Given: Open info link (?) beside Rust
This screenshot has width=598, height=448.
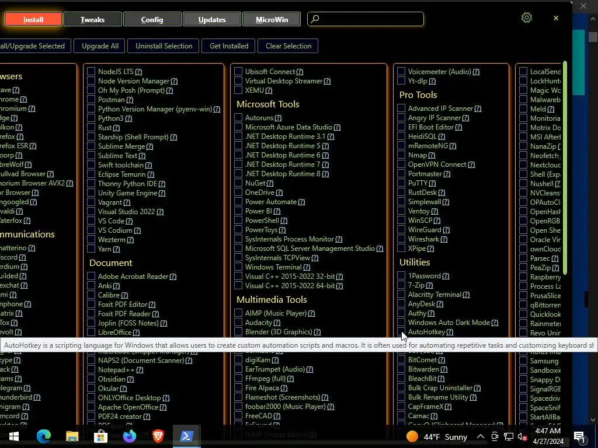Looking at the screenshot, I should click(x=116, y=128).
